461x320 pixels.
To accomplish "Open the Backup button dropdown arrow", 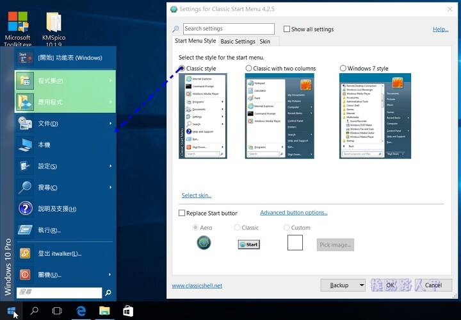I will [x=362, y=285].
